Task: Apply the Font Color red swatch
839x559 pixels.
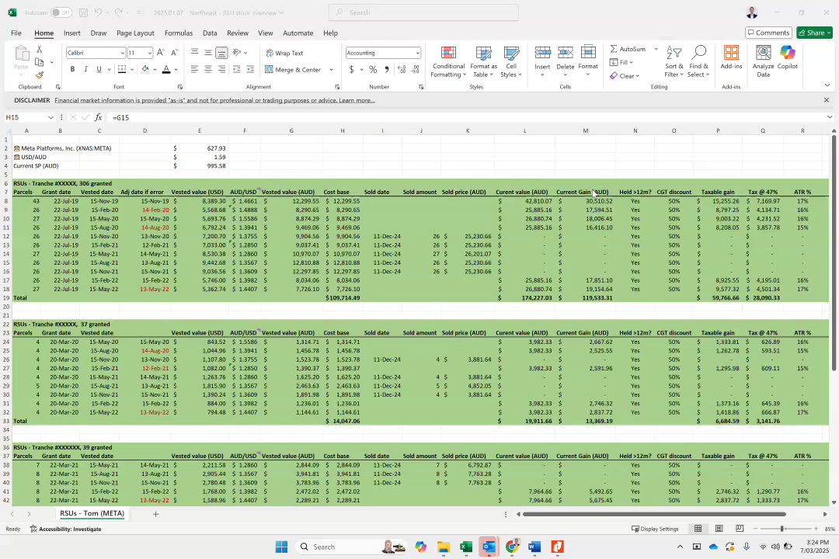Action: click(x=166, y=70)
